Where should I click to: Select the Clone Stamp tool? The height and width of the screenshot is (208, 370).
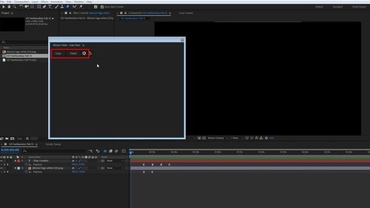62,7
